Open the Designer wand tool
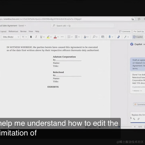Image resolution: width=145 pixels, height=145 pixels. click(x=125, y=37)
